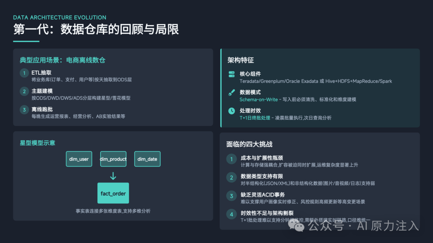
Task: Click the highlighted Schema-on-Write text
Action: pos(259,100)
